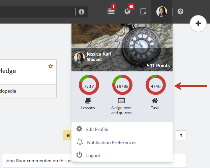Select Assignment and quizzes label
Viewport: 210px width, 168px height.
pos(121,110)
